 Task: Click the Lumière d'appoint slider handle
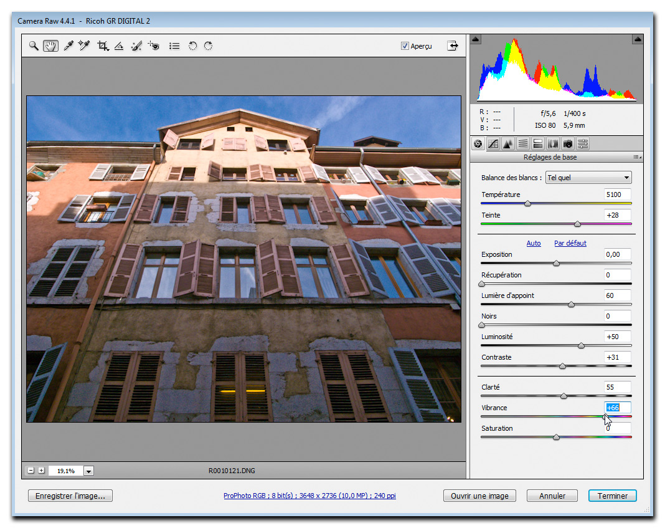(571, 305)
